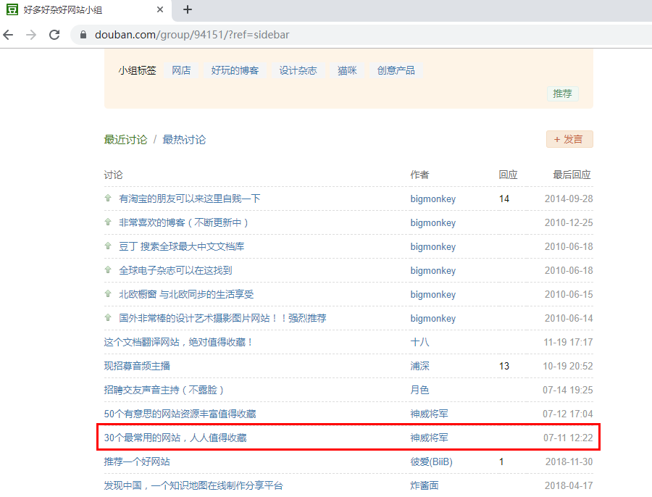Screen dimensions: 652x497
Task: Click pinned arrow icon beside 北欧橱窗 post
Action: (108, 294)
